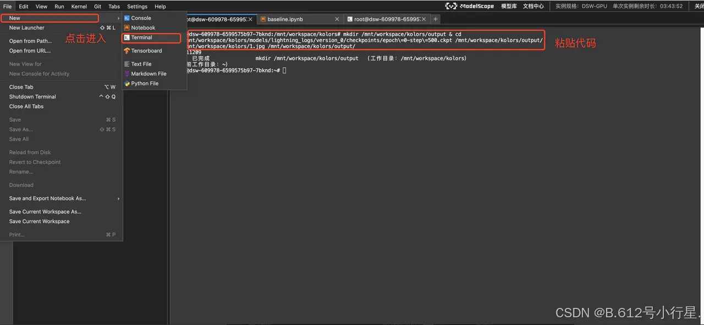Image resolution: width=704 pixels, height=325 pixels.
Task: Close the baseline.ipynb tab
Action: 337,19
